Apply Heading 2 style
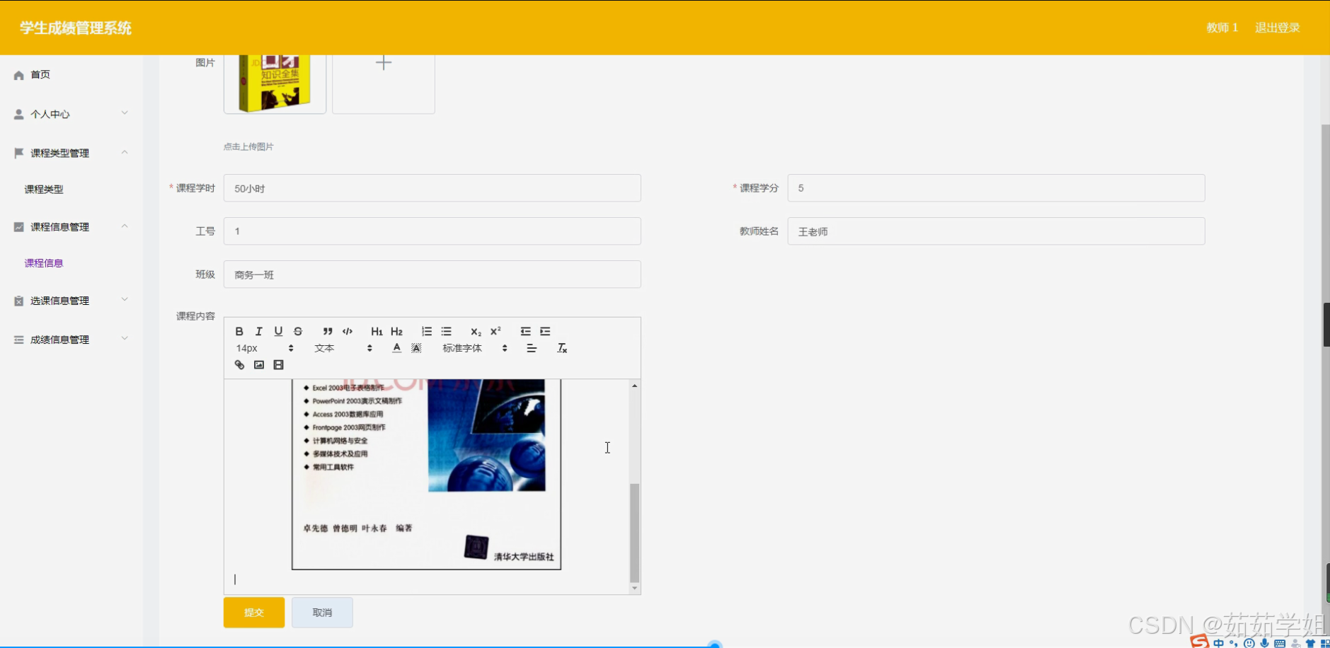Image resolution: width=1330 pixels, height=648 pixels. click(x=396, y=331)
